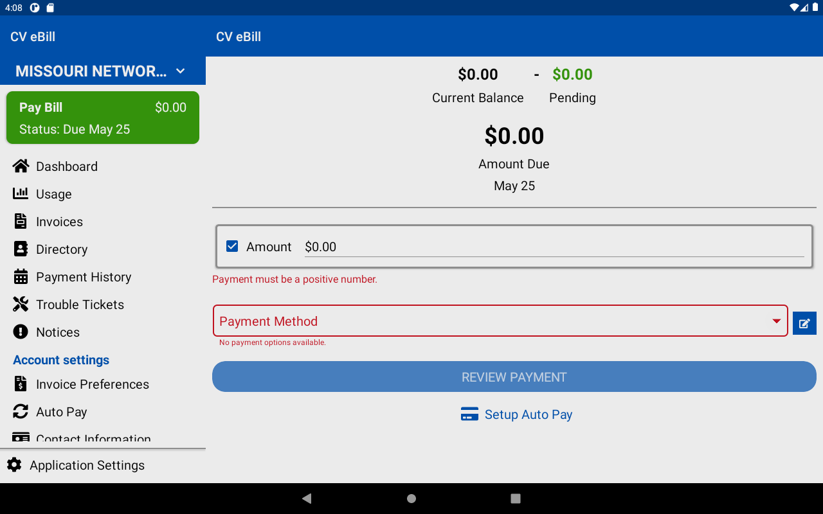The width and height of the screenshot is (823, 514).
Task: Click the Invoice Preferences dollar document icon
Action: coord(21,384)
